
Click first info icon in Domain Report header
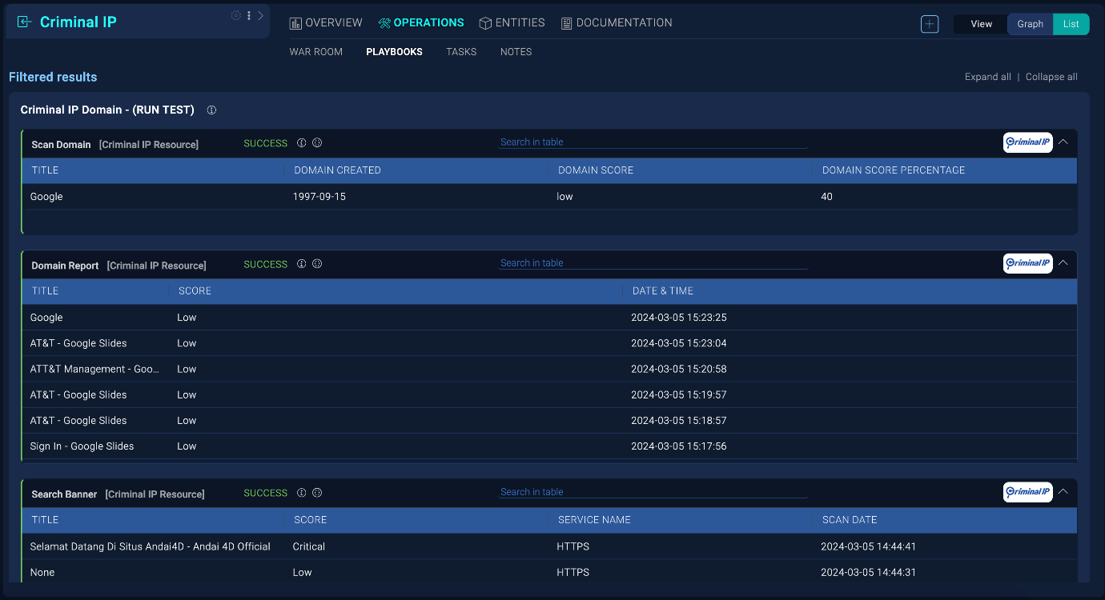click(302, 264)
